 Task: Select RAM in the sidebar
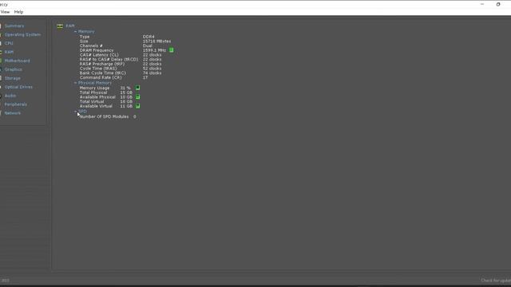point(9,52)
